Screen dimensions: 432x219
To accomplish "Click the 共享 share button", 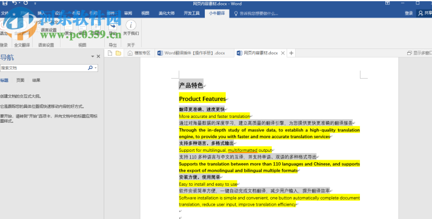I will pyautogui.click(x=425, y=13).
